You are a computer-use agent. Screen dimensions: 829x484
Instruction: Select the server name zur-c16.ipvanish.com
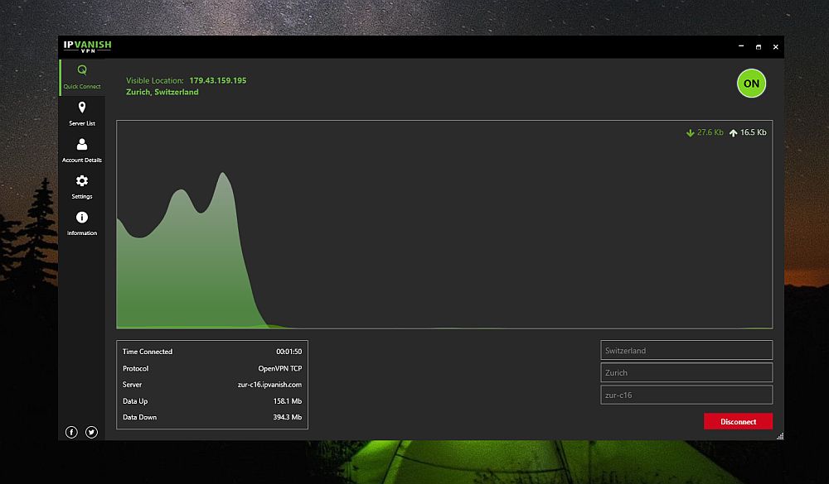coord(269,385)
